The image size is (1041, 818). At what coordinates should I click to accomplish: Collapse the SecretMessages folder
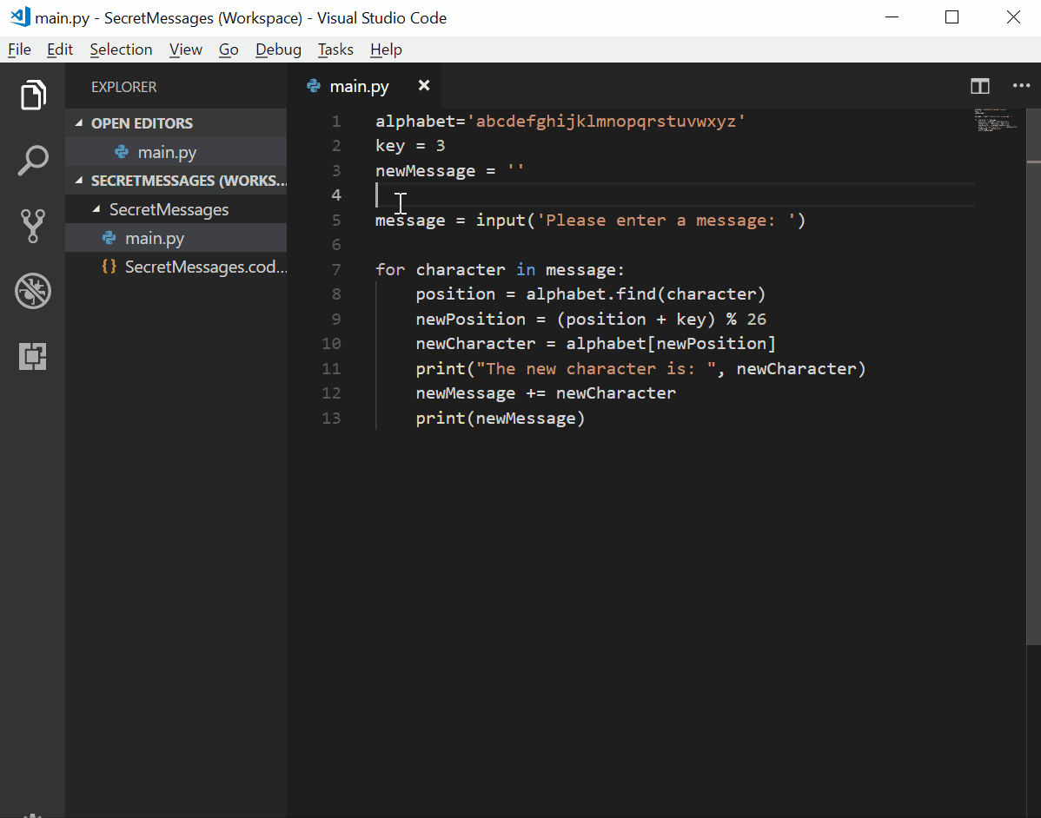[96, 209]
